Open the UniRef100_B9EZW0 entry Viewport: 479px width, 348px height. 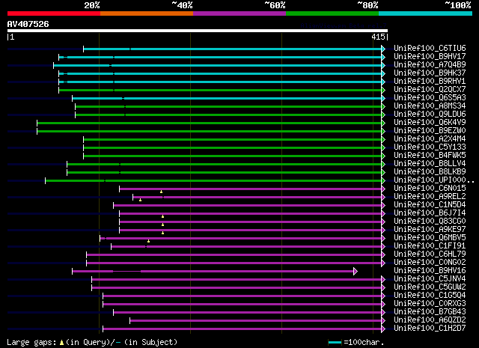pos(430,130)
